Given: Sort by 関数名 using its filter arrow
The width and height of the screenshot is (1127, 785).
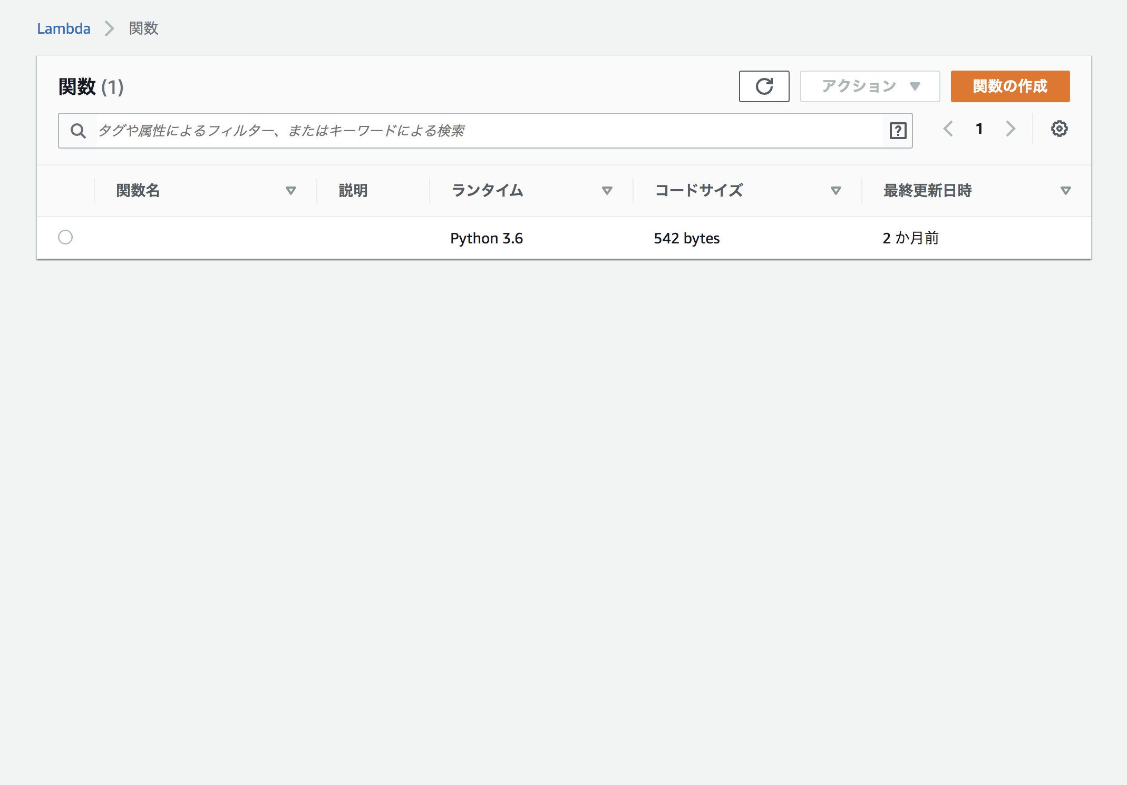Looking at the screenshot, I should (x=290, y=191).
